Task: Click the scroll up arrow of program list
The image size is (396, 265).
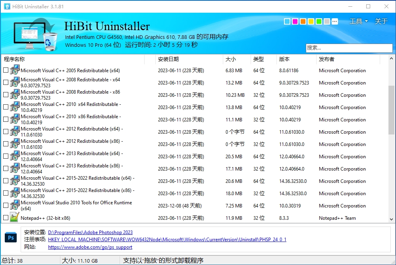Action: click(391, 58)
